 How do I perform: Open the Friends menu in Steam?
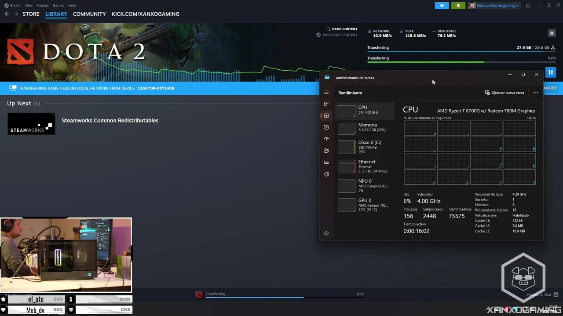tap(43, 5)
